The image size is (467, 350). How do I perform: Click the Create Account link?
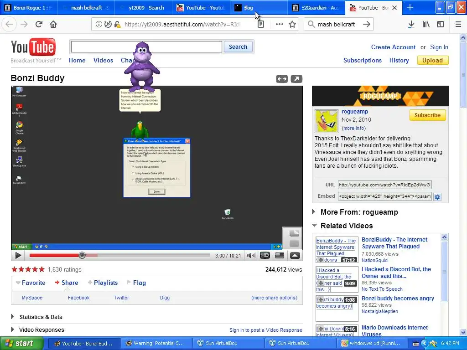pos(393,47)
